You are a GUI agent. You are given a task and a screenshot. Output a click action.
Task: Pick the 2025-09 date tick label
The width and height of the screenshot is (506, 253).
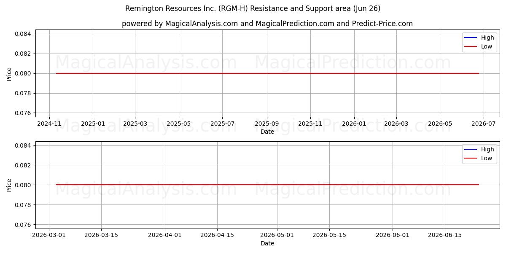pyautogui.click(x=266, y=124)
